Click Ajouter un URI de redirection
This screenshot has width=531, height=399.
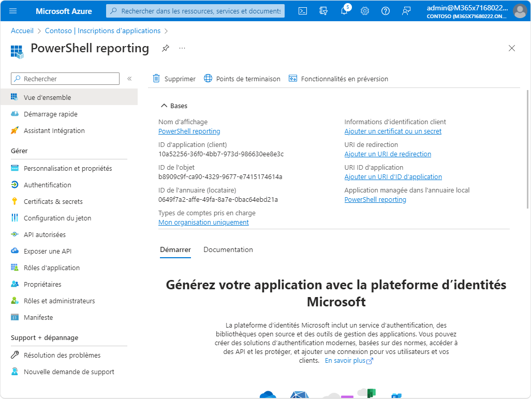click(388, 154)
